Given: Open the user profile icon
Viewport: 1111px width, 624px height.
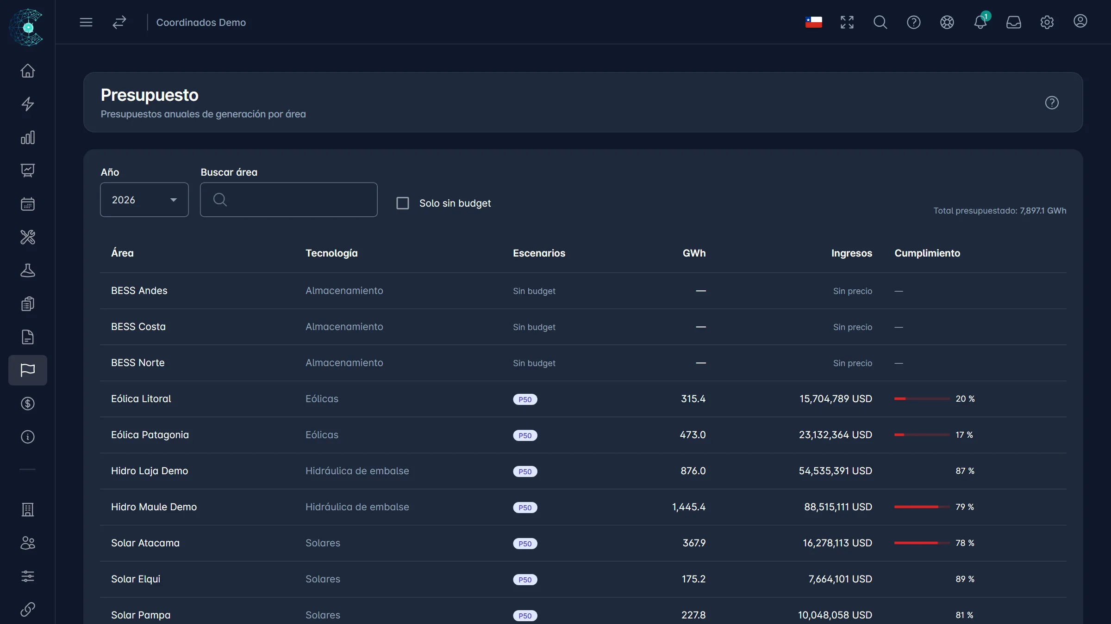Looking at the screenshot, I should click(x=1080, y=21).
